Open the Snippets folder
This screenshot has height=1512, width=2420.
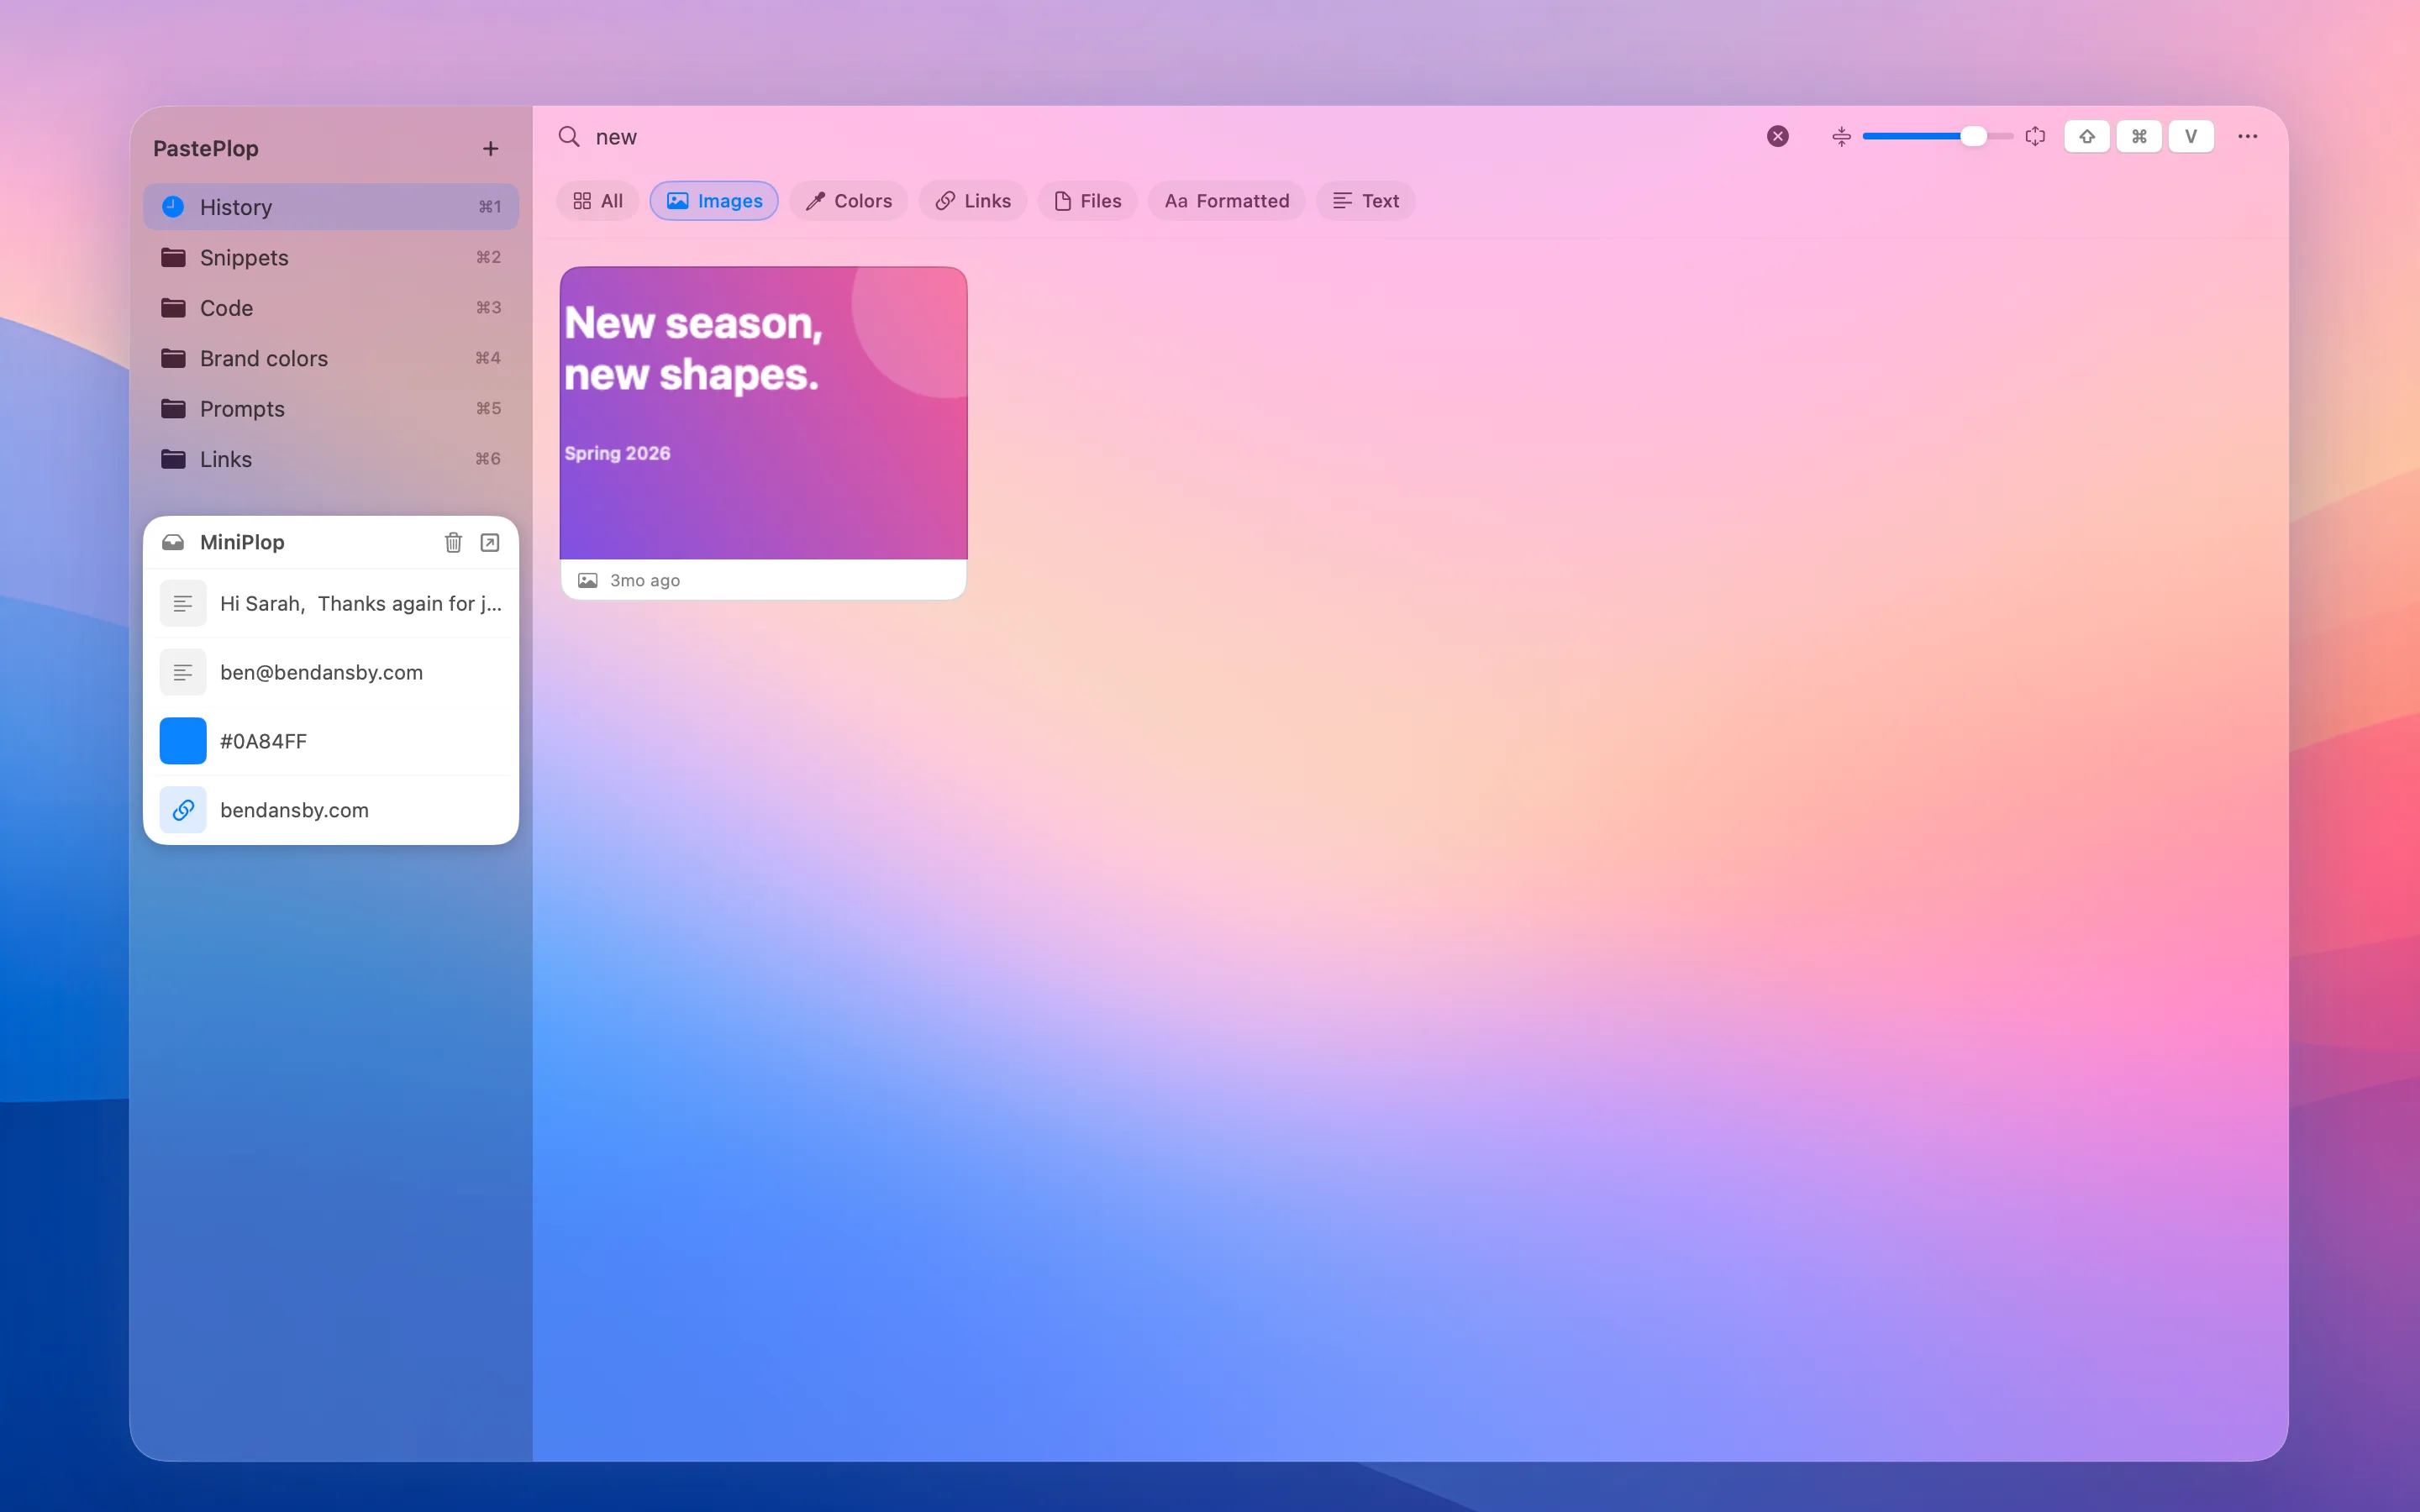(x=331, y=258)
